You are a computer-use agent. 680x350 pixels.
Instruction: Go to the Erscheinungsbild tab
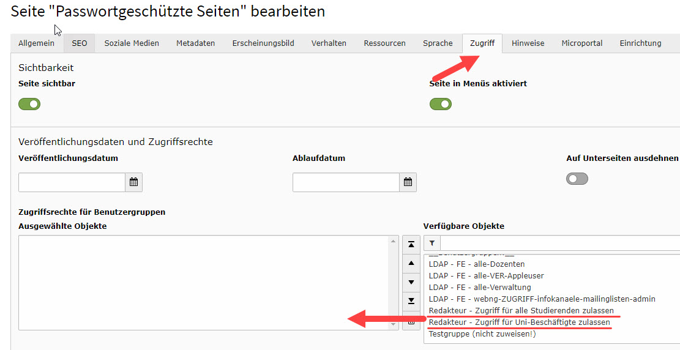263,43
